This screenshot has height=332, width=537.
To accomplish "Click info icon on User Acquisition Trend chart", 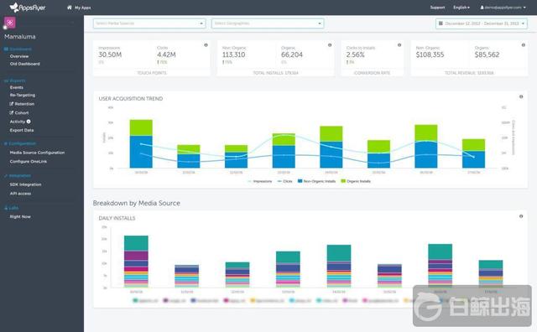I will 521,96.
